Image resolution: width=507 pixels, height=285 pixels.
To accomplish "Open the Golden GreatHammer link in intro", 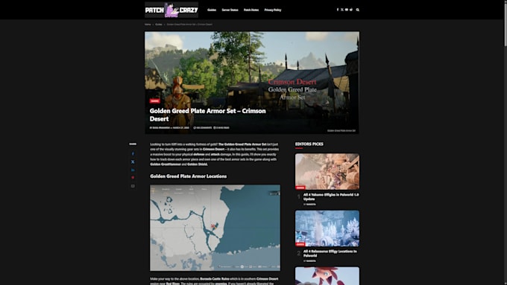I will click(x=166, y=164).
